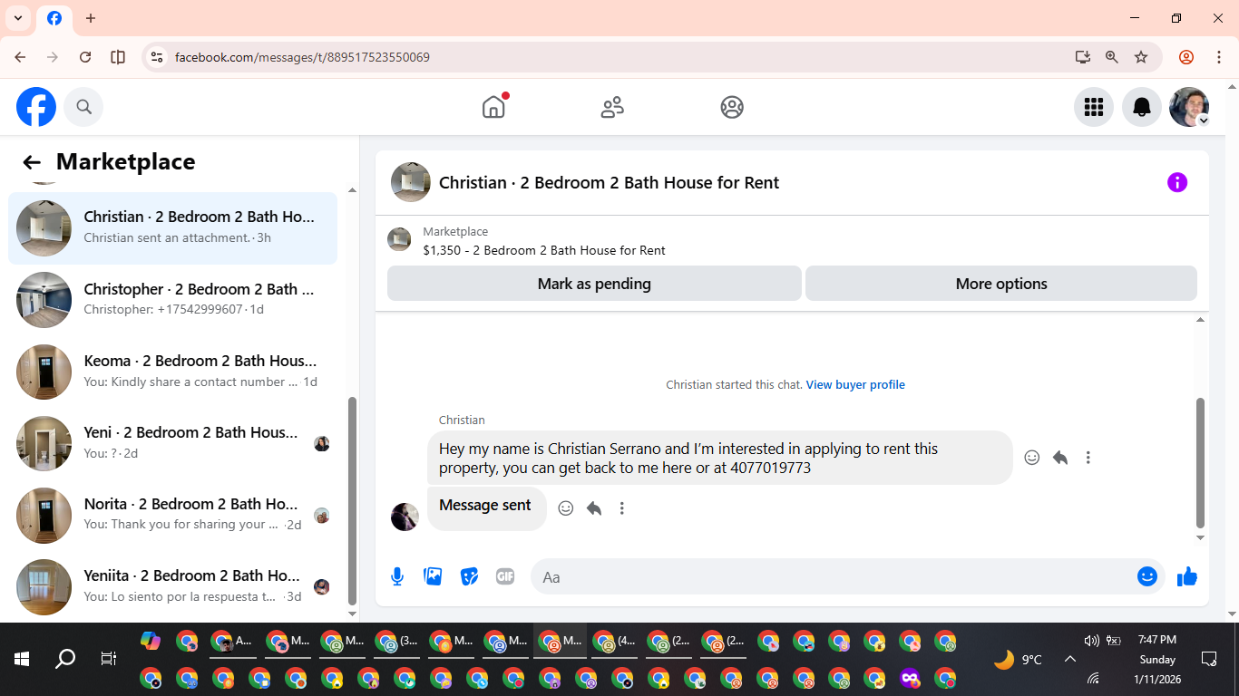
Task: Open the Christopher conversation
Action: [172, 300]
